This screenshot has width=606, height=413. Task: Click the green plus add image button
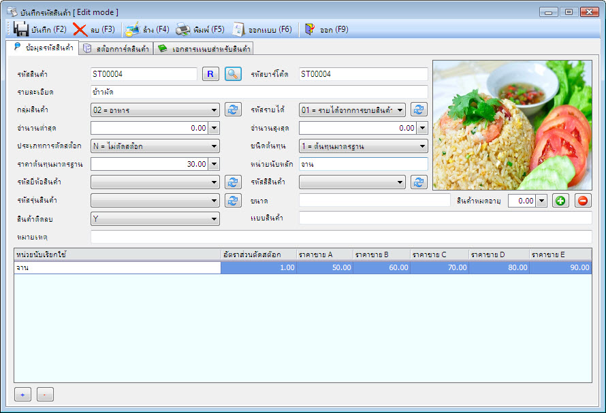click(560, 201)
